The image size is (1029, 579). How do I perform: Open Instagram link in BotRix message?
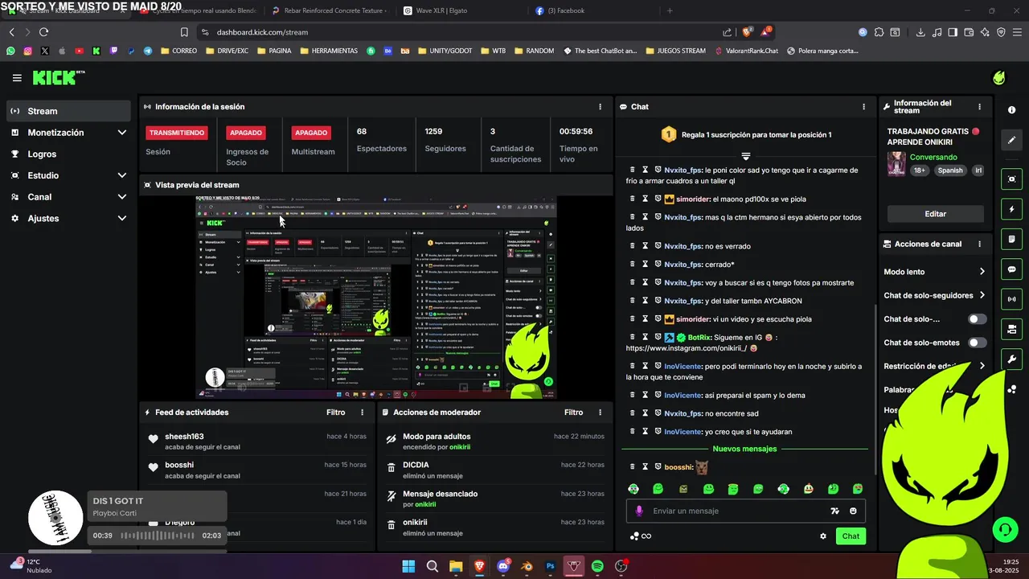(687, 348)
